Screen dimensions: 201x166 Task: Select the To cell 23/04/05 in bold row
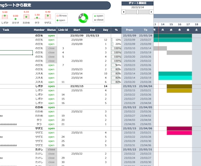click(146, 107)
